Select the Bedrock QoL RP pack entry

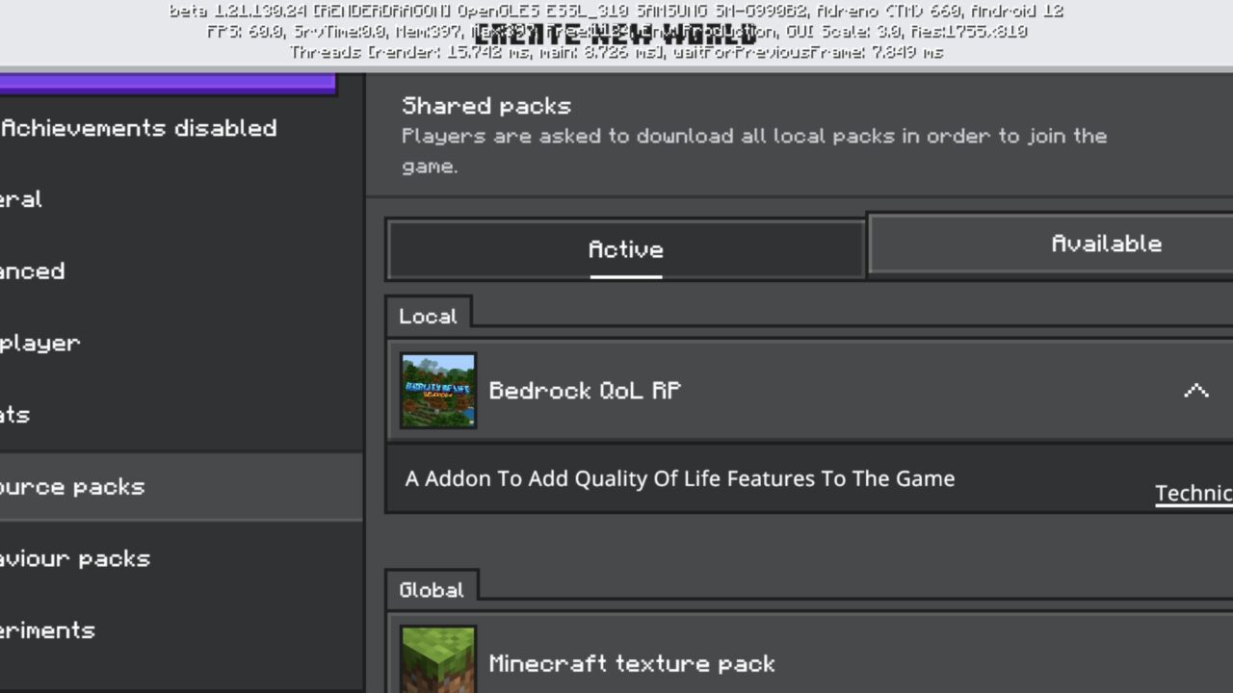[x=674, y=390]
